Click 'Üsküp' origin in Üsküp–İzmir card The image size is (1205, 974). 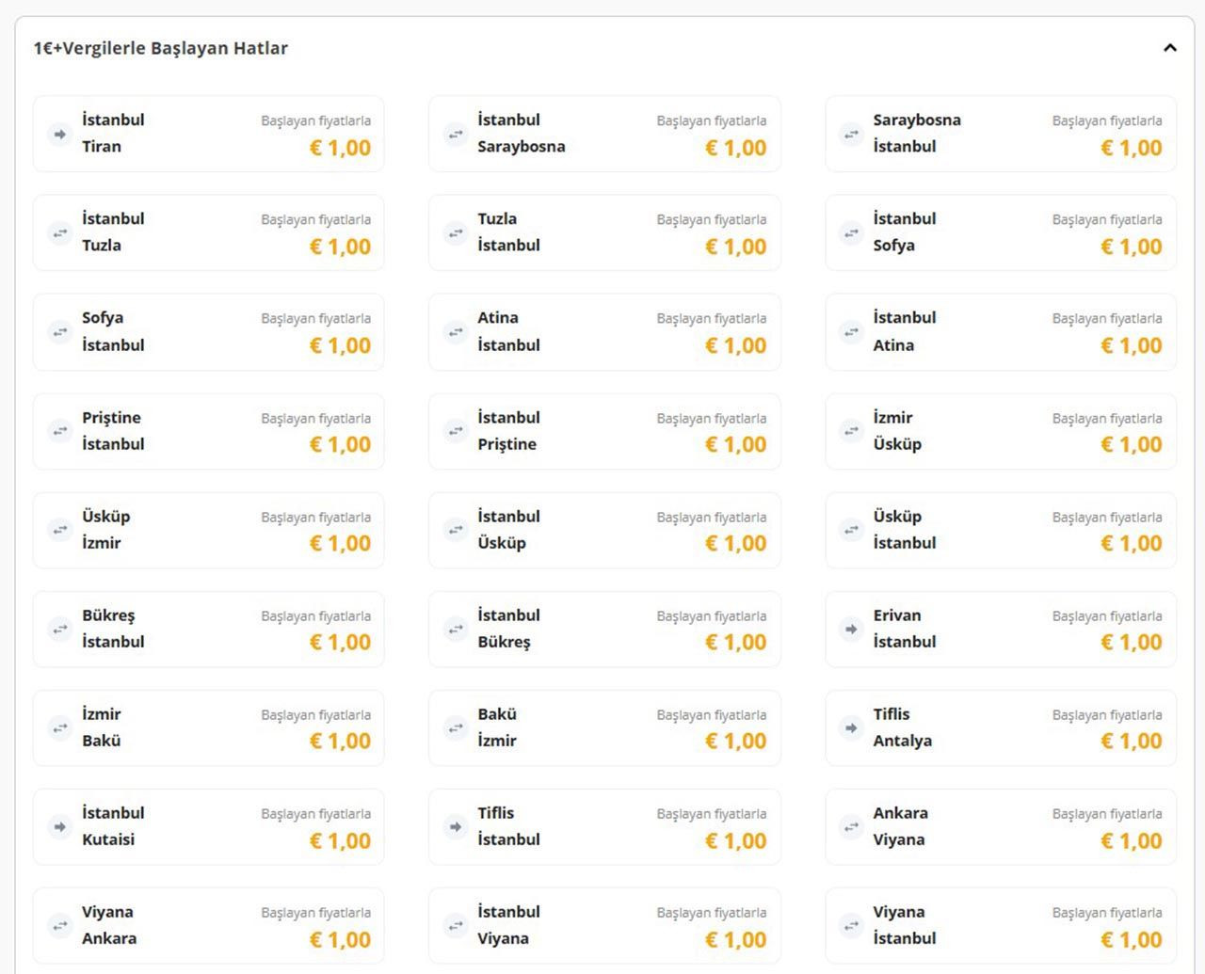pyautogui.click(x=106, y=517)
